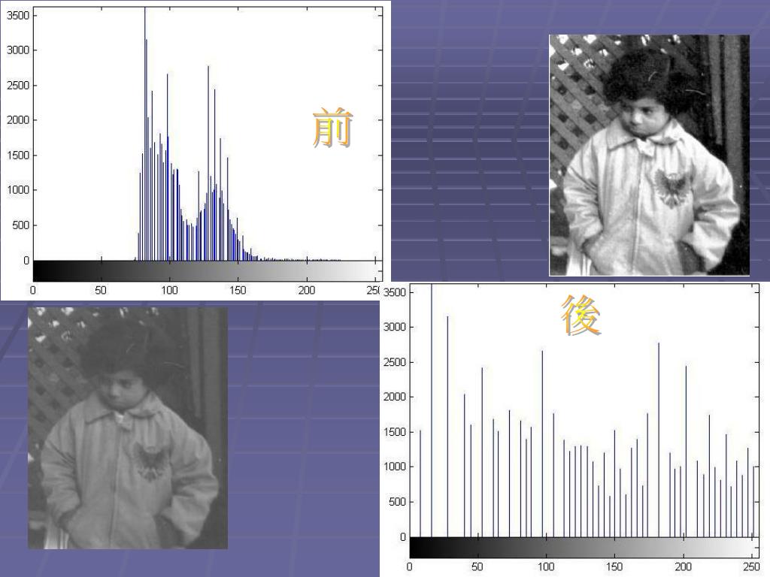This screenshot has width=770, height=577.
Task: Click the 150 x-axis label of 前 histogram
Action: coord(238,290)
